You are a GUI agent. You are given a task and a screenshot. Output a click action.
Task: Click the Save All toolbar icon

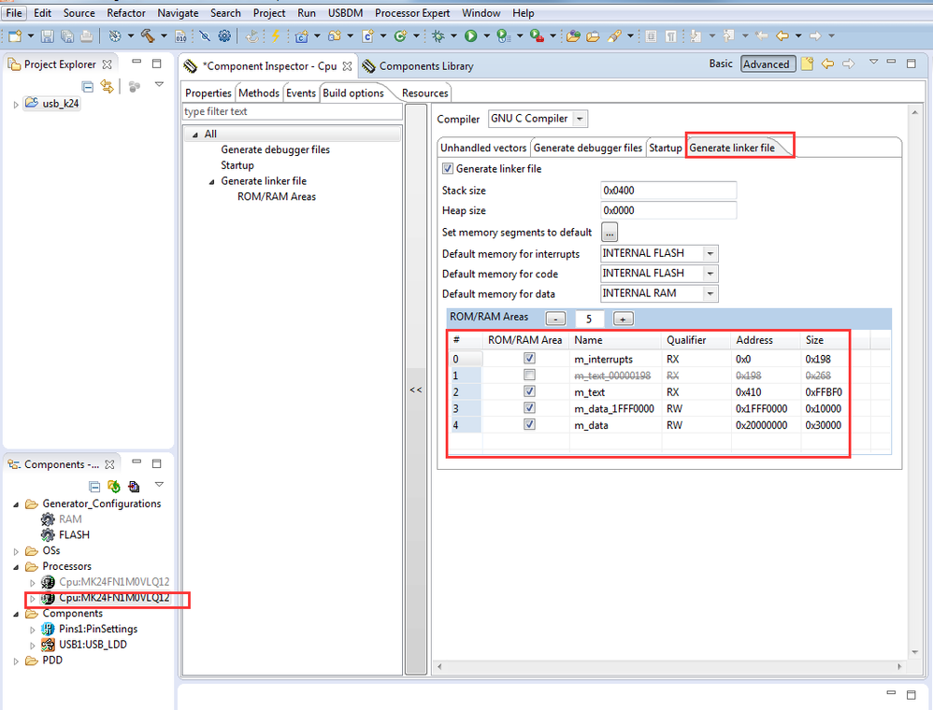[67, 36]
